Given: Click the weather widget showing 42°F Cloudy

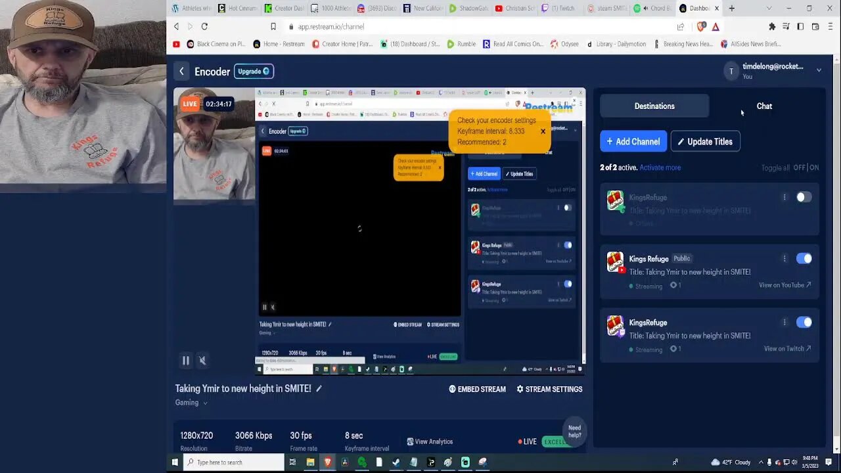Looking at the screenshot, I should pos(731,462).
